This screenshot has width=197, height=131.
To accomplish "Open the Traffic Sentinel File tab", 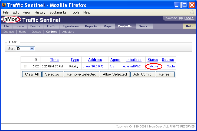I will [6, 26].
